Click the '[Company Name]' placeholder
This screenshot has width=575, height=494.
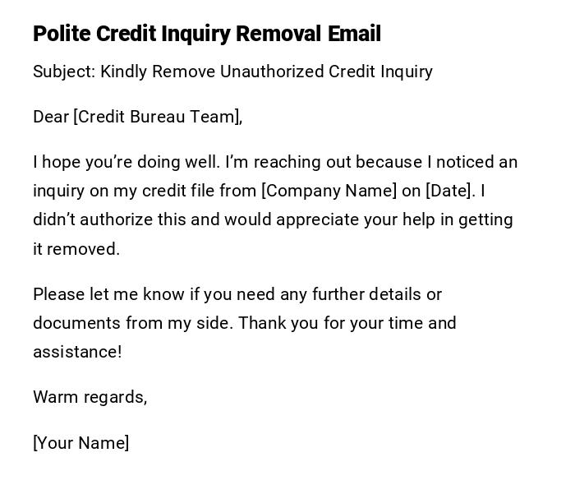coord(329,191)
